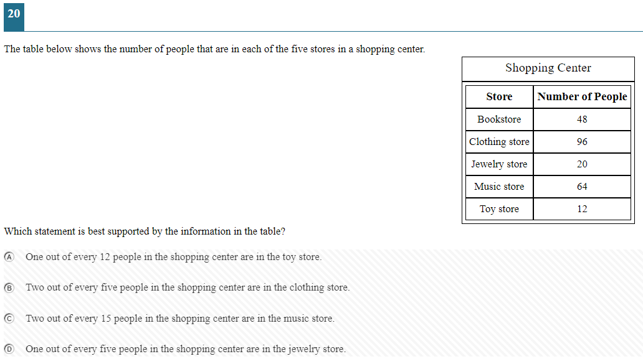Click the Store column header
This screenshot has width=643, height=359.
click(499, 96)
